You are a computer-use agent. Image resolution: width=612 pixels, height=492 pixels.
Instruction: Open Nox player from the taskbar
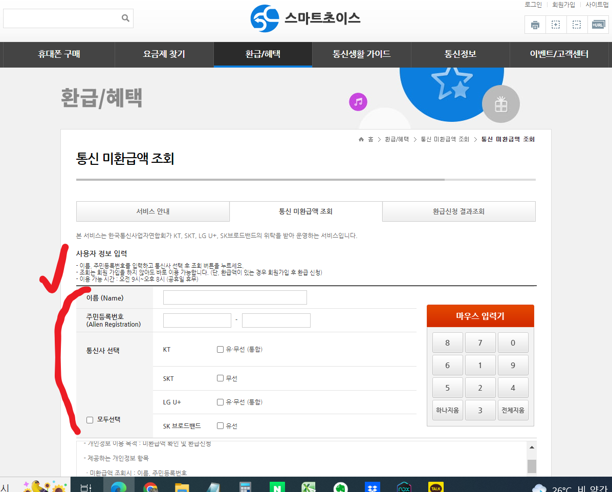coord(404,487)
